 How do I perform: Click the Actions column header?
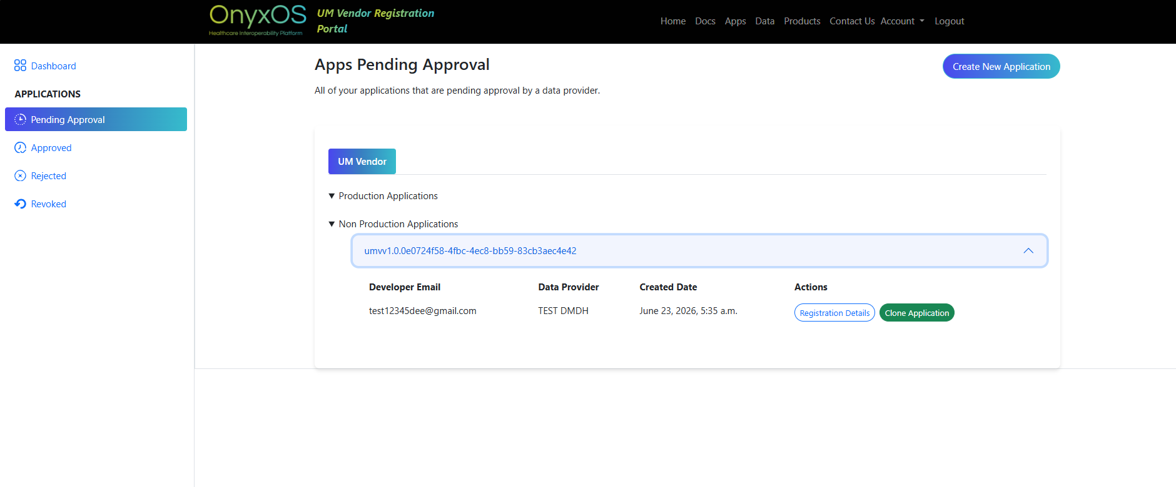point(811,287)
